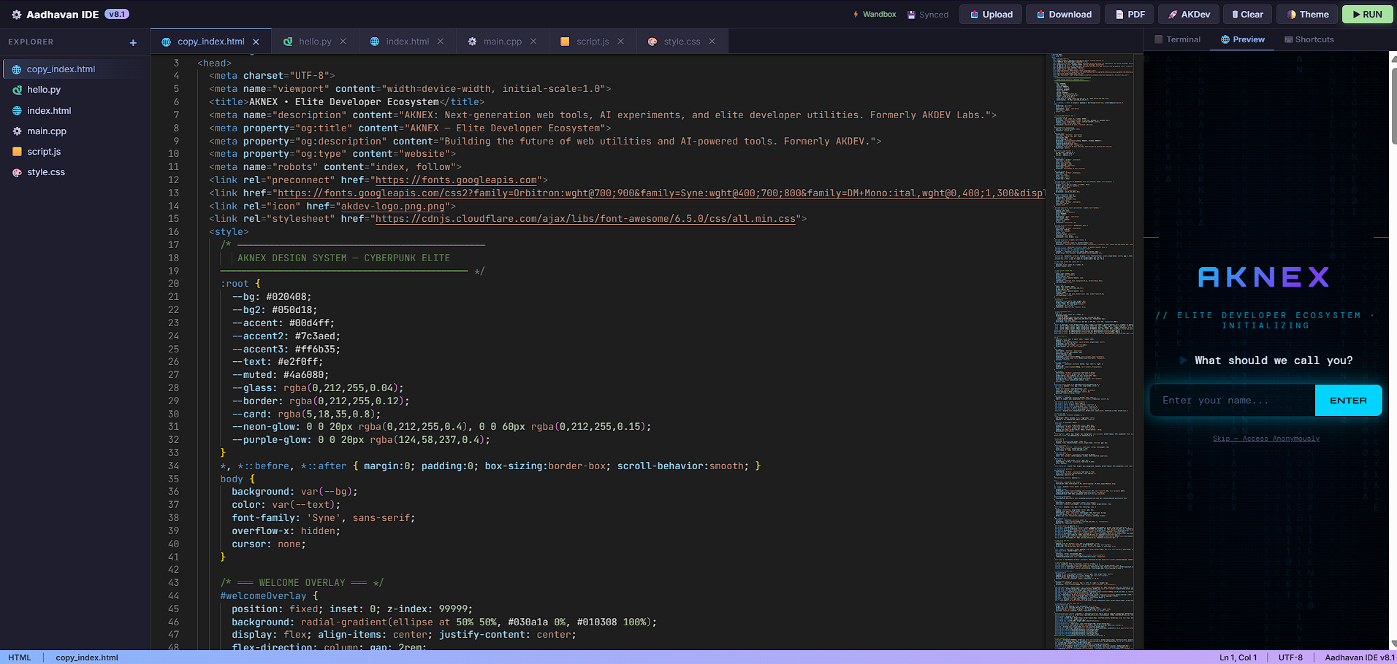Close the style.css tab

(x=712, y=42)
